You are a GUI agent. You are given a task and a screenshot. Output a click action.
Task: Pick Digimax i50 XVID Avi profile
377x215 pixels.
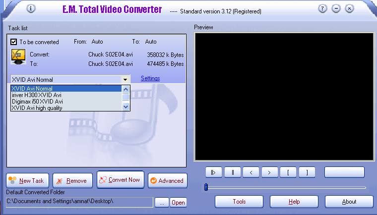pos(66,102)
